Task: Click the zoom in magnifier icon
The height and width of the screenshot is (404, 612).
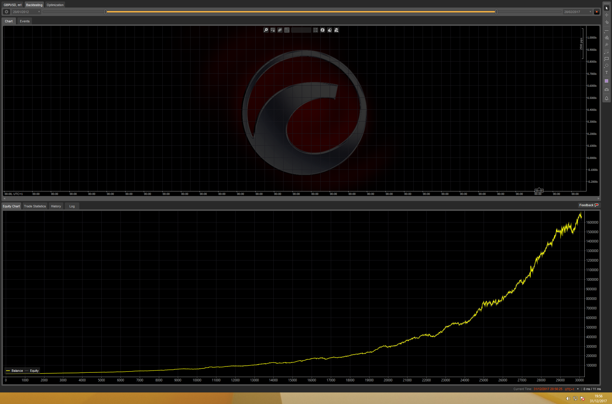Action: 266,30
